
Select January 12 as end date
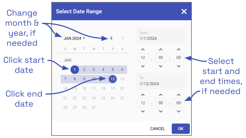pos(113,79)
